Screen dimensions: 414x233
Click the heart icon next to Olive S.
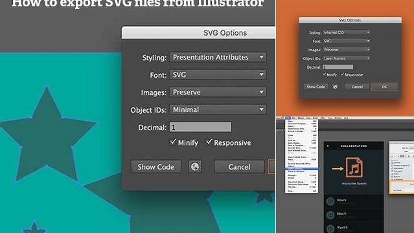click(x=330, y=201)
